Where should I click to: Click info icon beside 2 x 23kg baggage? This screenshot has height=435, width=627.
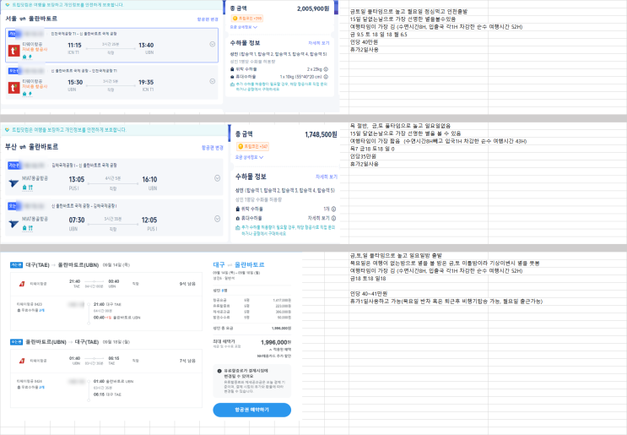[326, 69]
